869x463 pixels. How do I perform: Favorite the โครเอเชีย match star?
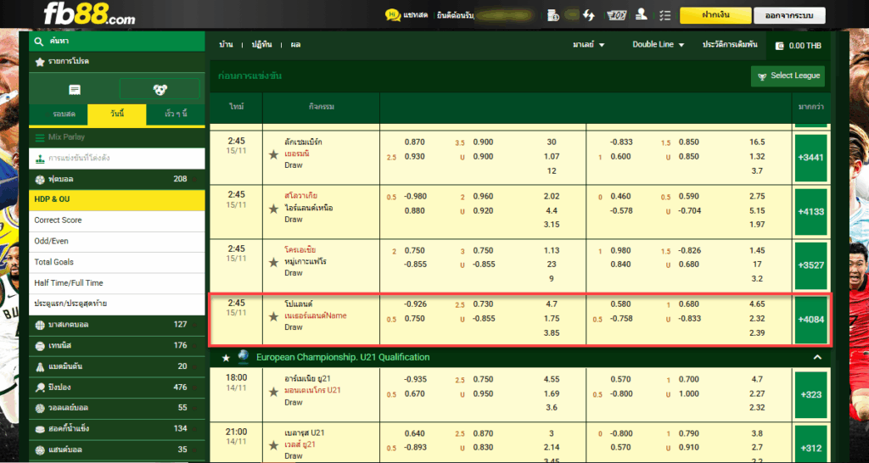point(273,263)
